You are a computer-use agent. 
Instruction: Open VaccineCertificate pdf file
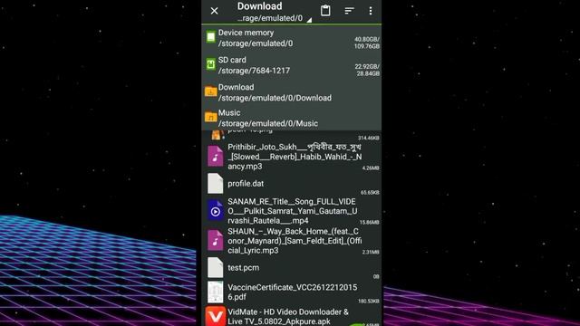[292, 292]
